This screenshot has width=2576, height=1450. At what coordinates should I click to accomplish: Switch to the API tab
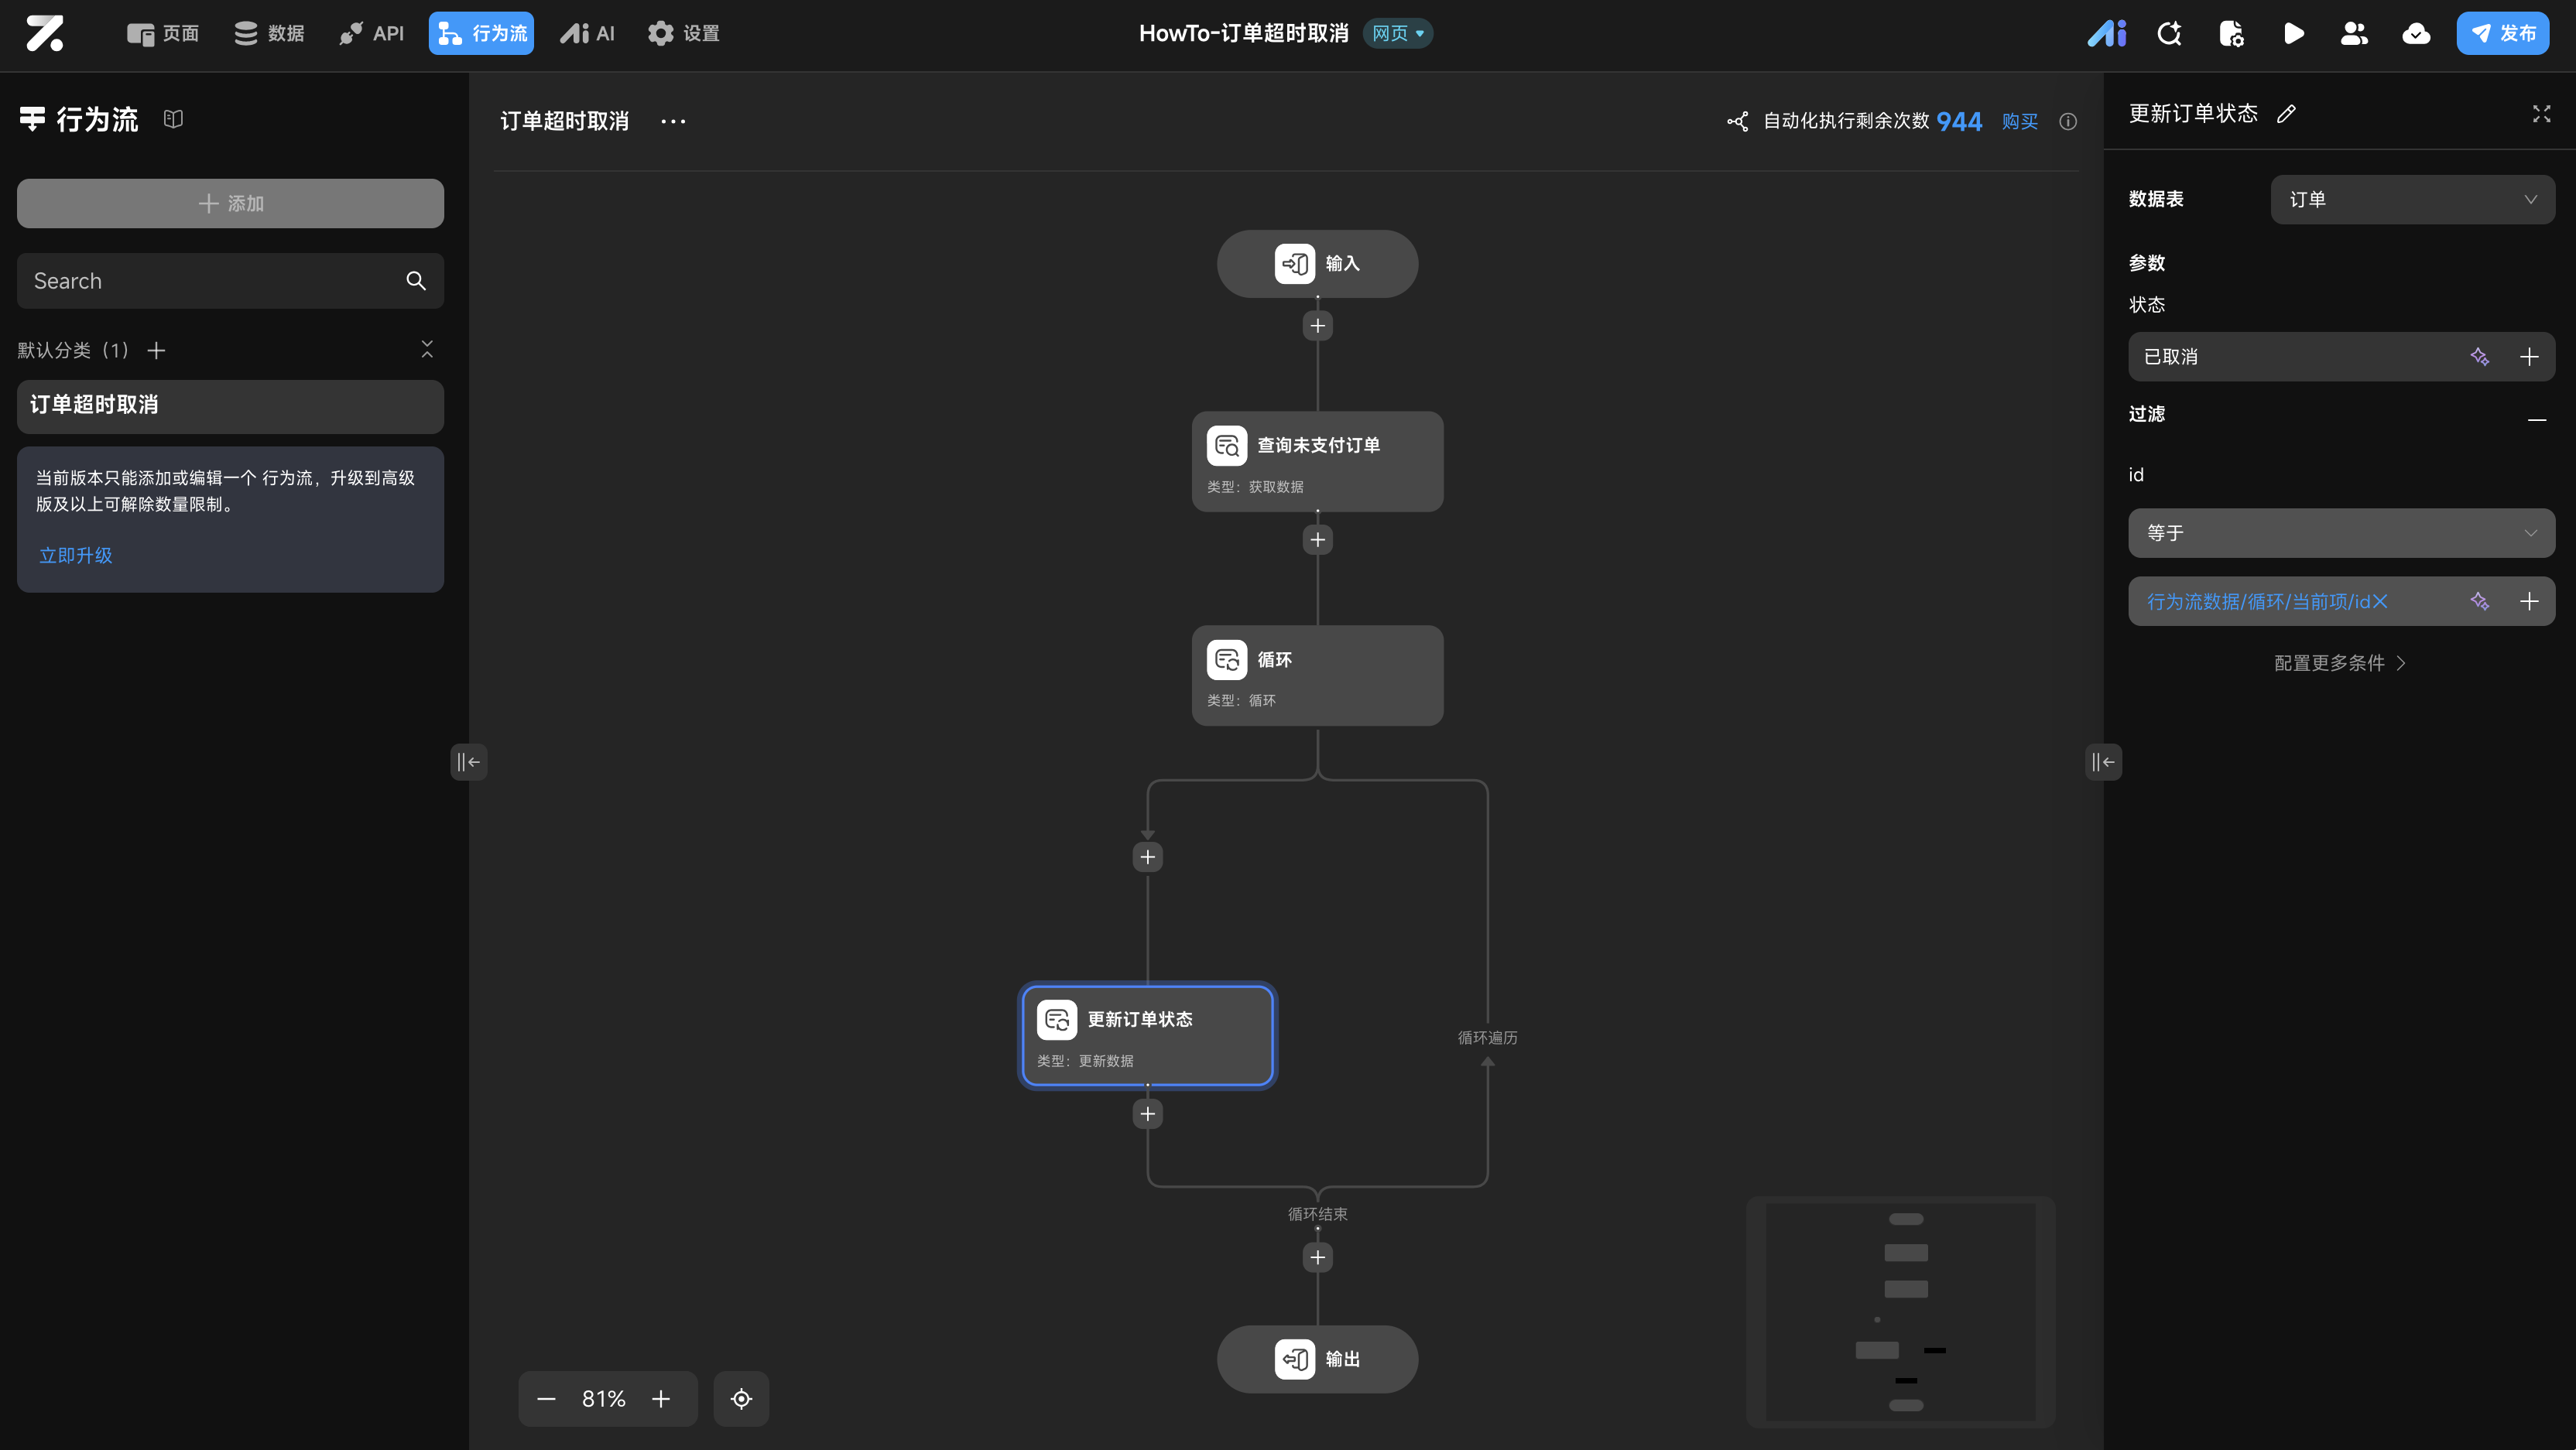[371, 34]
